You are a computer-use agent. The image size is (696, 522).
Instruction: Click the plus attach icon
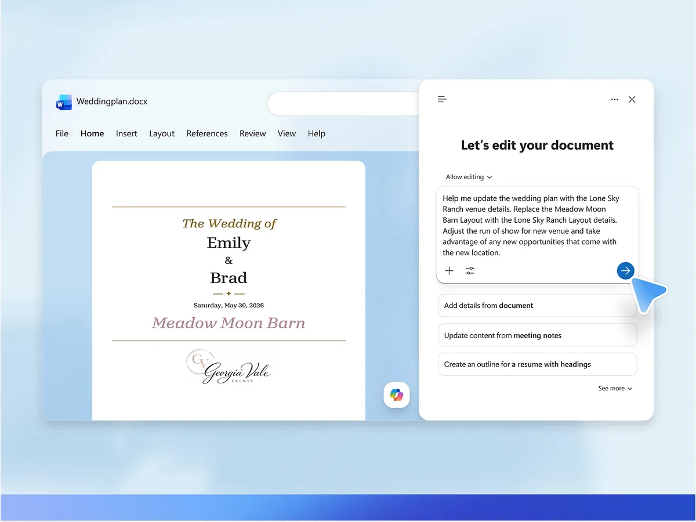pyautogui.click(x=449, y=271)
